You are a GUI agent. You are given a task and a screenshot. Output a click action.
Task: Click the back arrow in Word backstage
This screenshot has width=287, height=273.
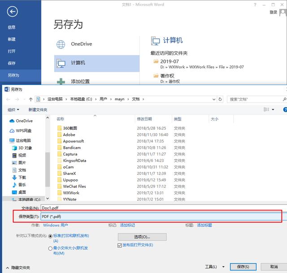point(12,12)
